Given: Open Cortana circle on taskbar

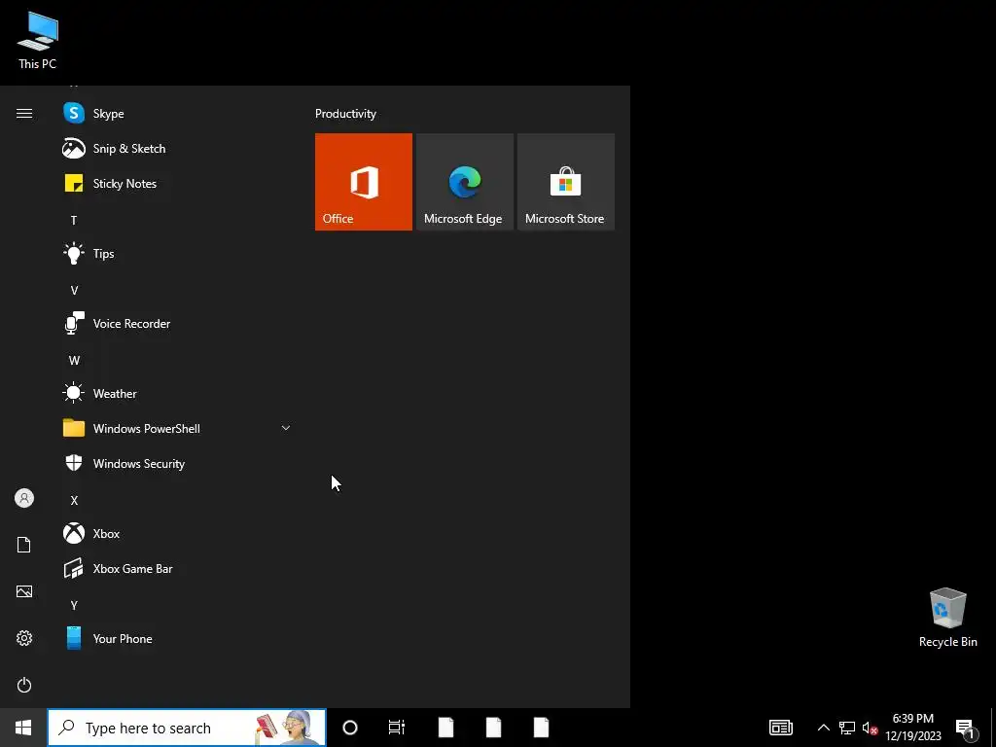Looking at the screenshot, I should [350, 728].
